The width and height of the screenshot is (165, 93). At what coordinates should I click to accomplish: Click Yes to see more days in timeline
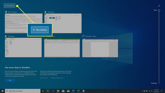point(10,80)
